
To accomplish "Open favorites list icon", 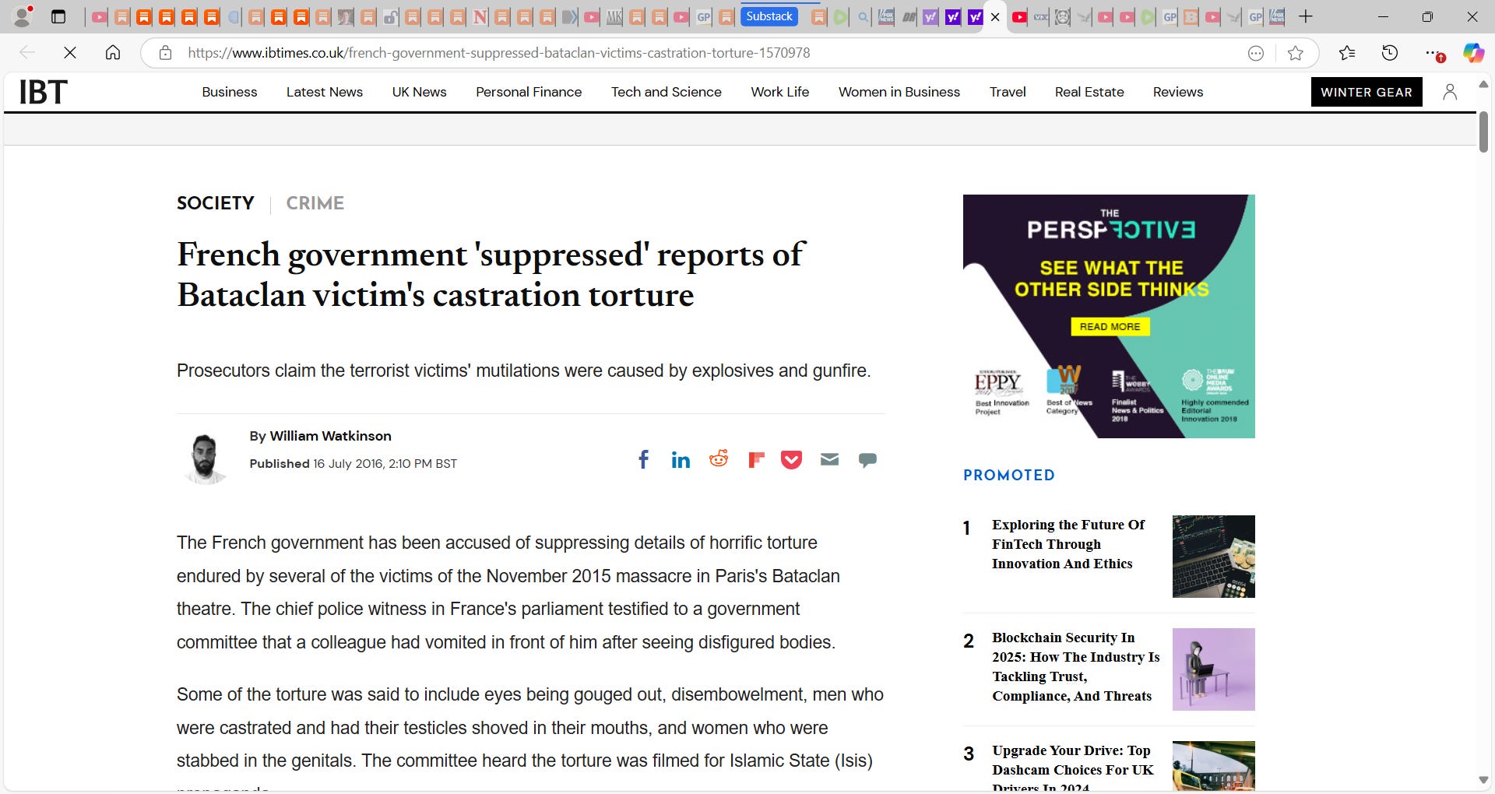I will tap(1347, 52).
